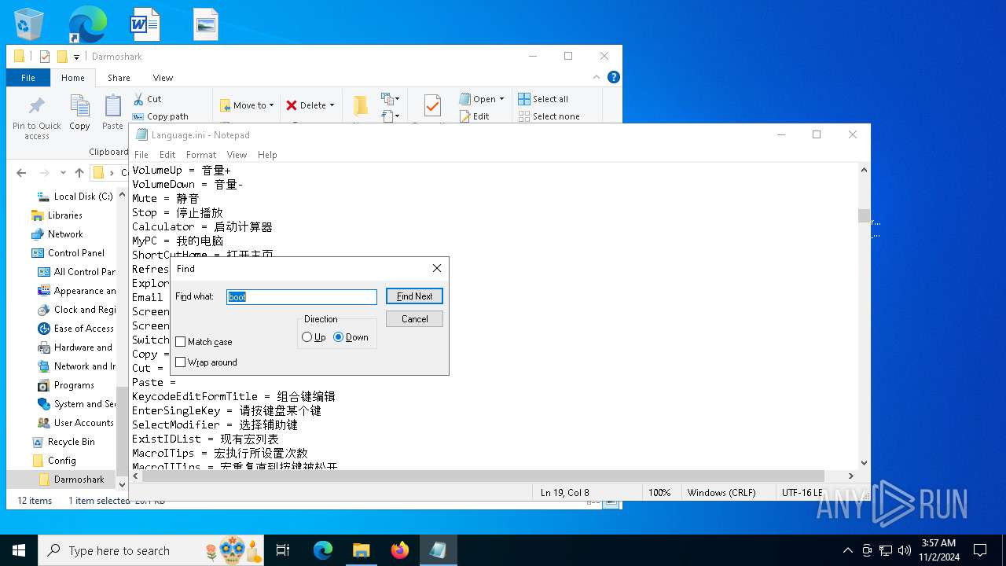Select the Darmoshark folder in navigation pane
Screen dimensions: 1006x566
tap(79, 480)
